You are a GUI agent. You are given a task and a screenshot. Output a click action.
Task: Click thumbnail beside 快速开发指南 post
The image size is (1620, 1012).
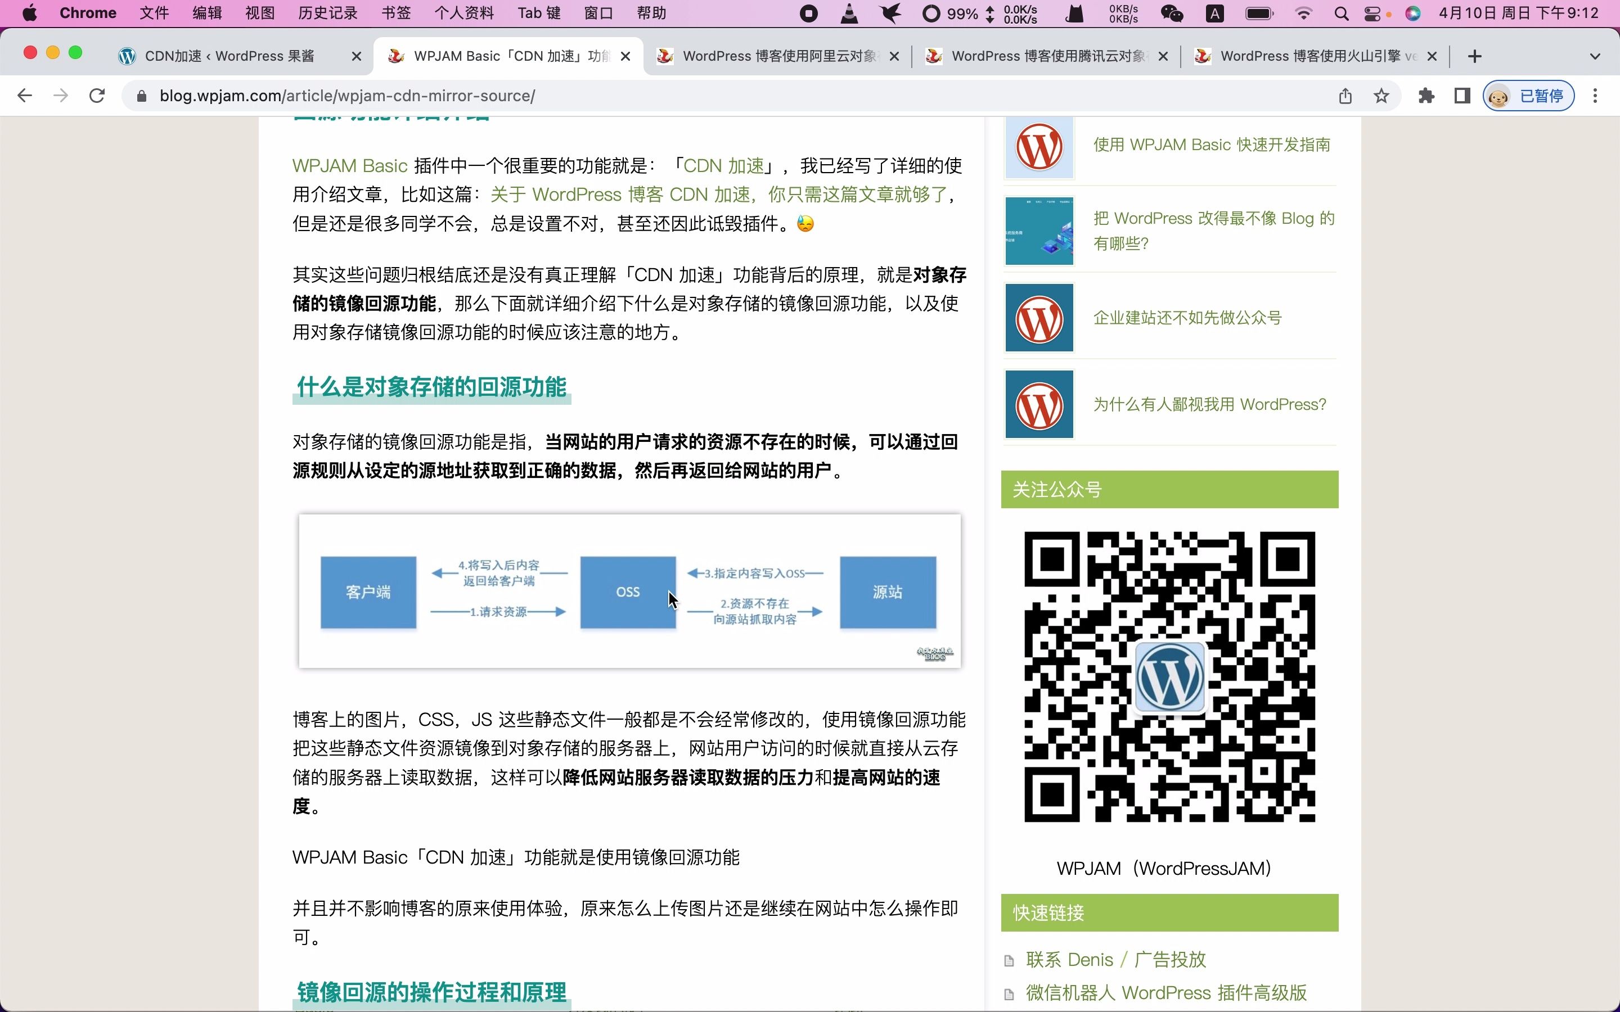tap(1039, 146)
